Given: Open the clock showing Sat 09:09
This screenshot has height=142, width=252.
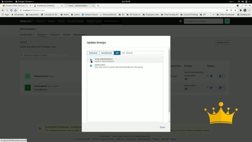Looking at the screenshot, I should tap(126, 2).
